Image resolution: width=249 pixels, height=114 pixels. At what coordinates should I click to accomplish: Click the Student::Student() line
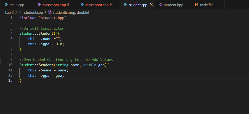tap(40, 34)
